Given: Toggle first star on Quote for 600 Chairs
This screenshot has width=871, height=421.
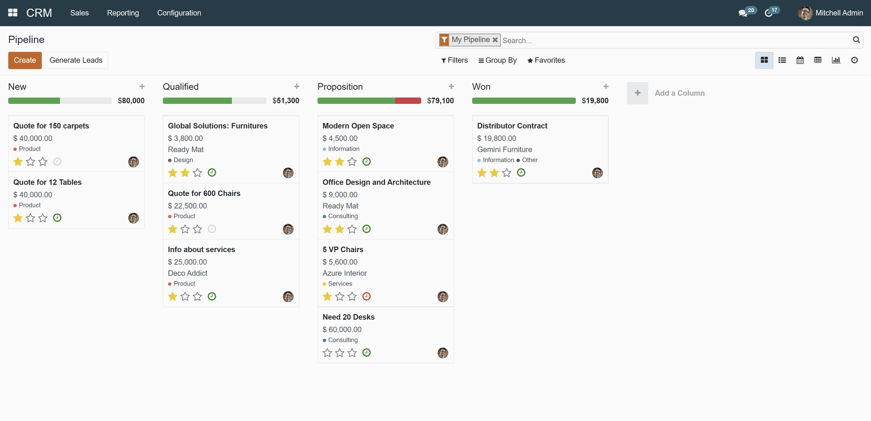Looking at the screenshot, I should [172, 229].
